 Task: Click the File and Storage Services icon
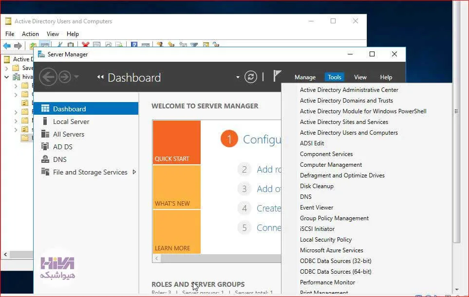point(45,172)
